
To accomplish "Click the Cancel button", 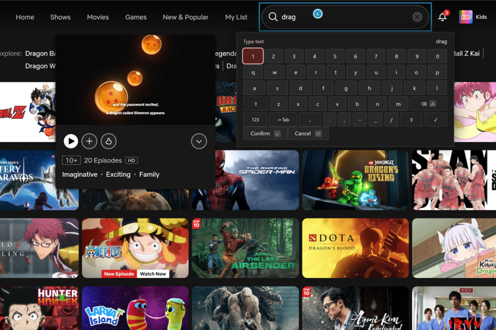I will click(308, 134).
